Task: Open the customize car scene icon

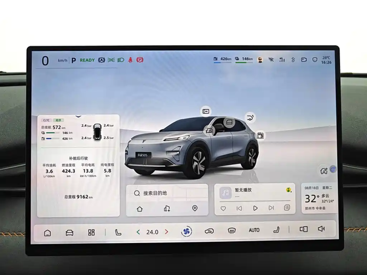Action: pyautogui.click(x=324, y=171)
